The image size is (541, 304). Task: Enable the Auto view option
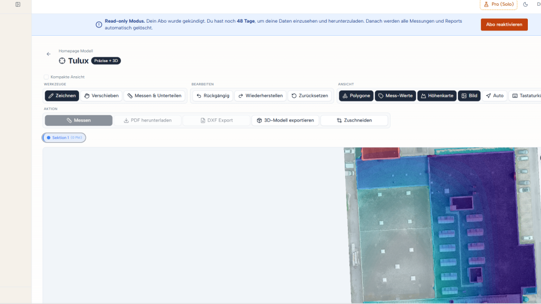(x=494, y=96)
